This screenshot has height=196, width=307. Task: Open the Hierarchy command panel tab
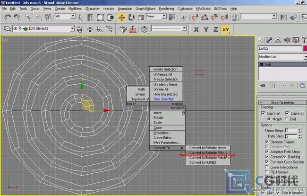pyautogui.click(x=278, y=40)
